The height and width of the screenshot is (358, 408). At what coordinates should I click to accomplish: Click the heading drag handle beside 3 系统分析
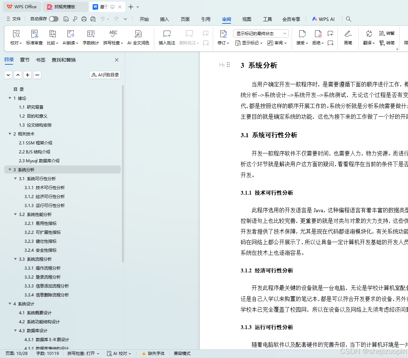coord(228,65)
